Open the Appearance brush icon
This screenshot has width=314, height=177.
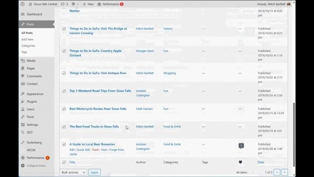(23, 94)
